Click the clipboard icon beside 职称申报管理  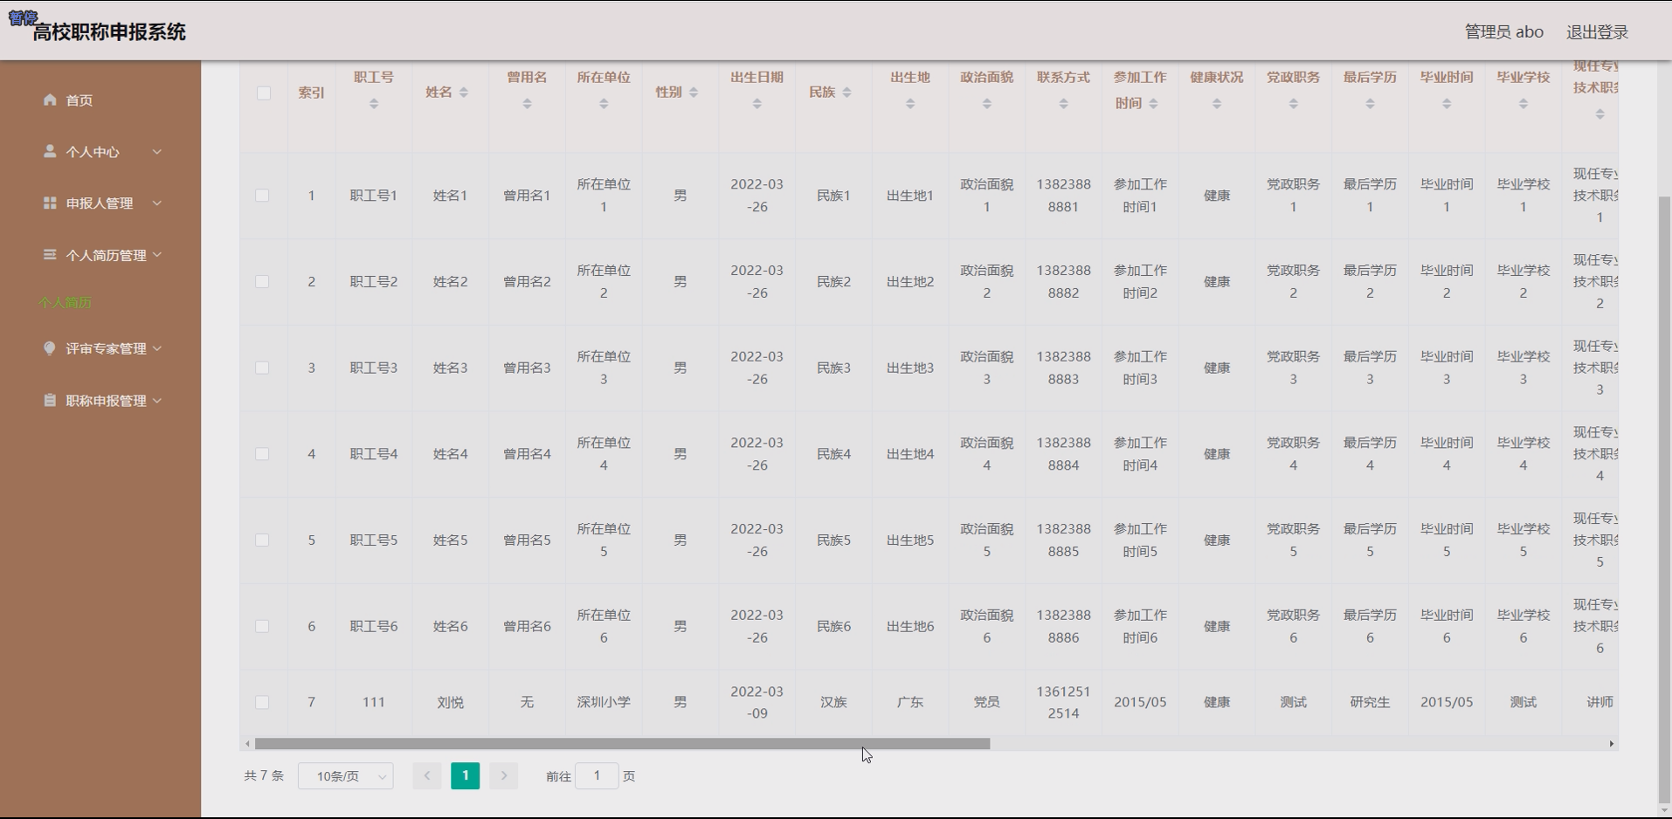tap(50, 400)
